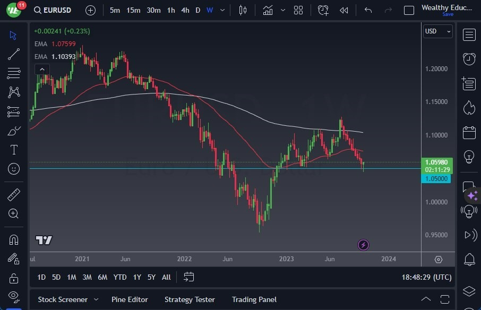Open the Pine Editor
The image size is (481, 310).
pyautogui.click(x=130, y=299)
